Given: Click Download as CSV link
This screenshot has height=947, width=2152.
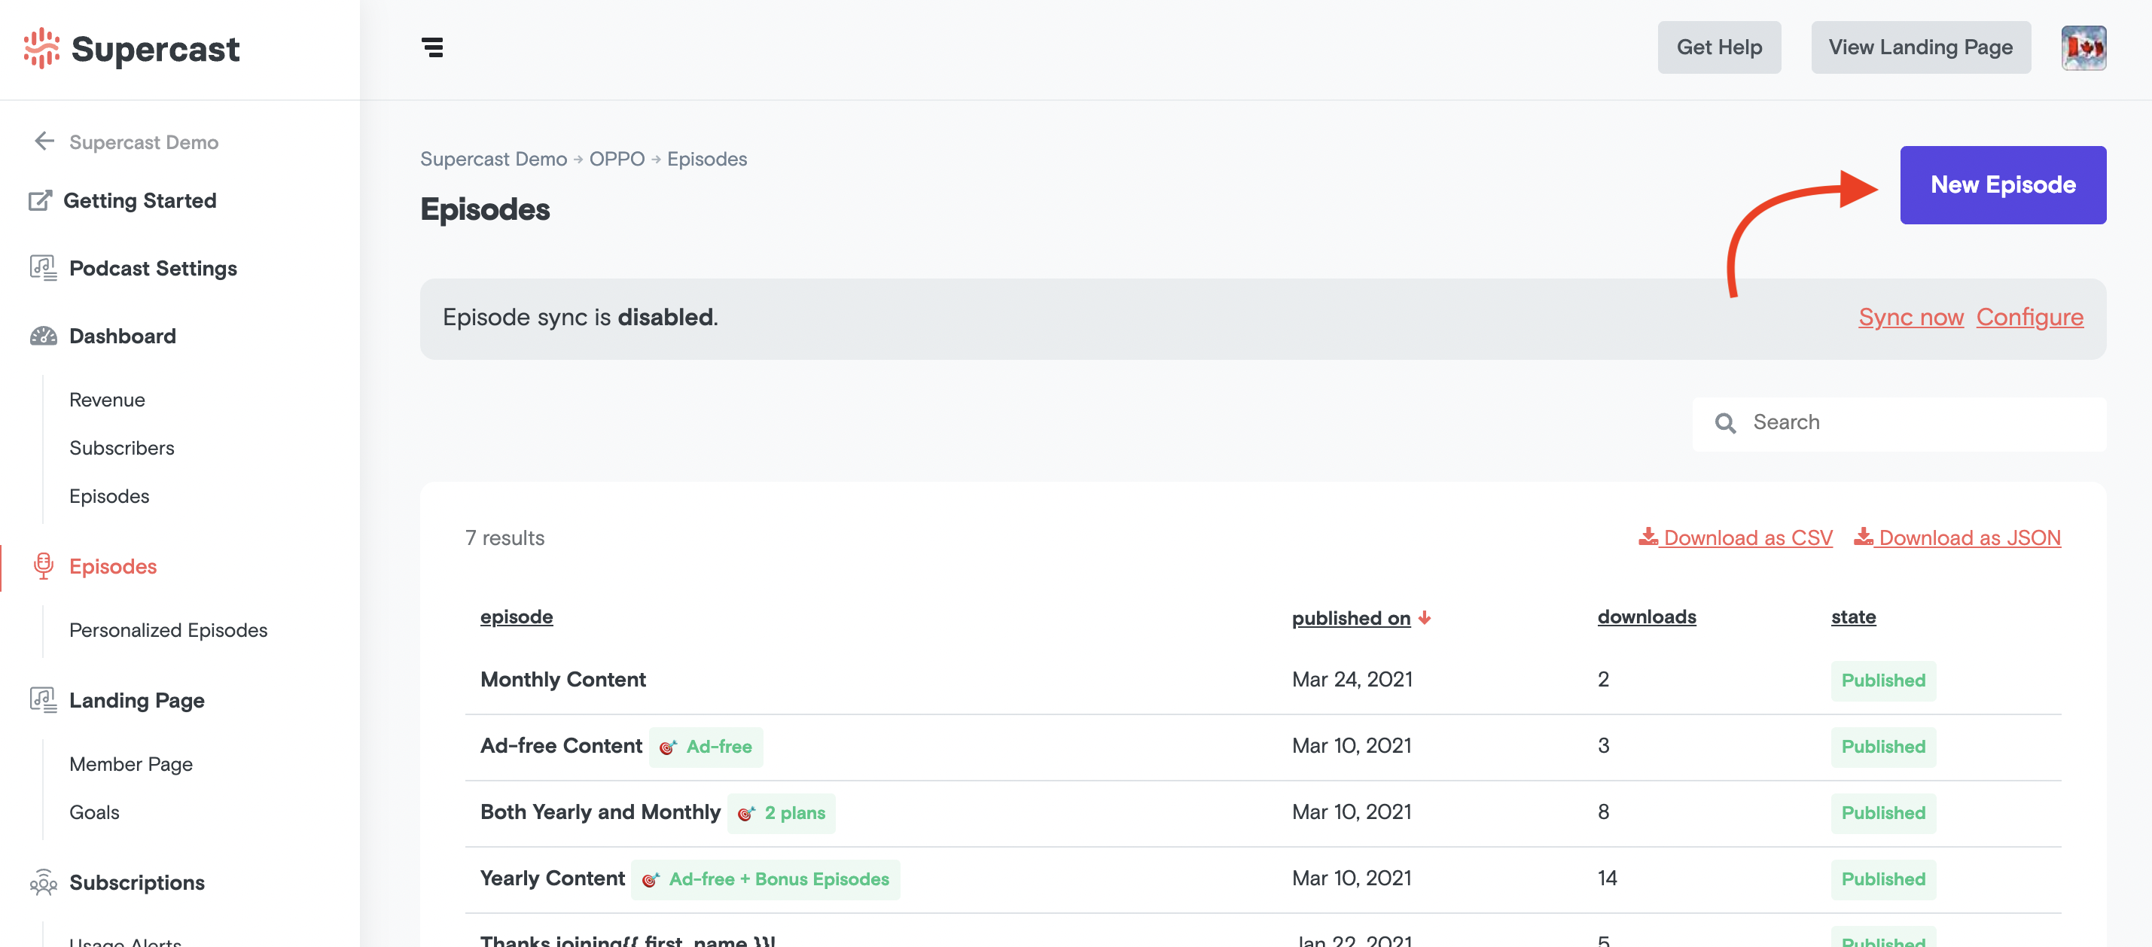Looking at the screenshot, I should coord(1736,537).
